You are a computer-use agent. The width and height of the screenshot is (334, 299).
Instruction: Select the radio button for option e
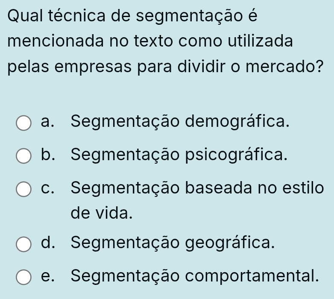point(24,278)
